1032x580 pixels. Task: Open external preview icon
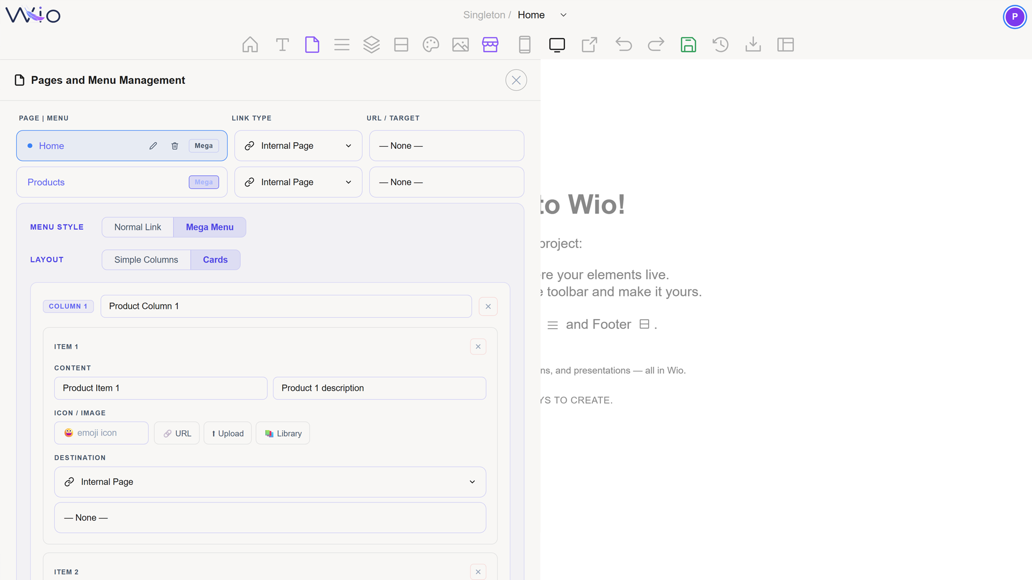point(590,45)
